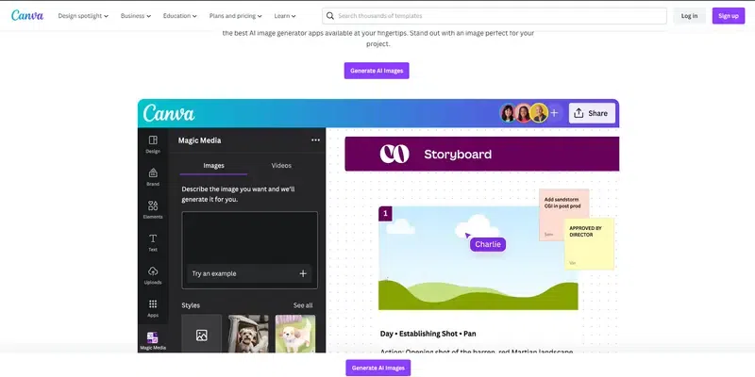Open the Brand sidebar icon
The image size is (755, 377).
point(153,177)
